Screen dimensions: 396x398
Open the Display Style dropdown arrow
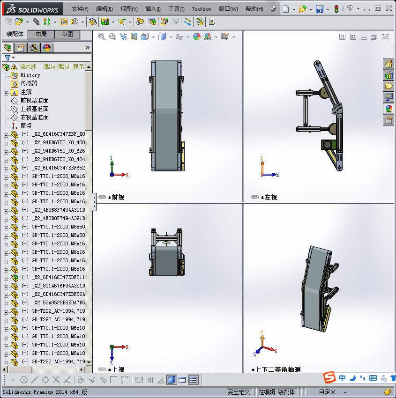[x=171, y=37]
